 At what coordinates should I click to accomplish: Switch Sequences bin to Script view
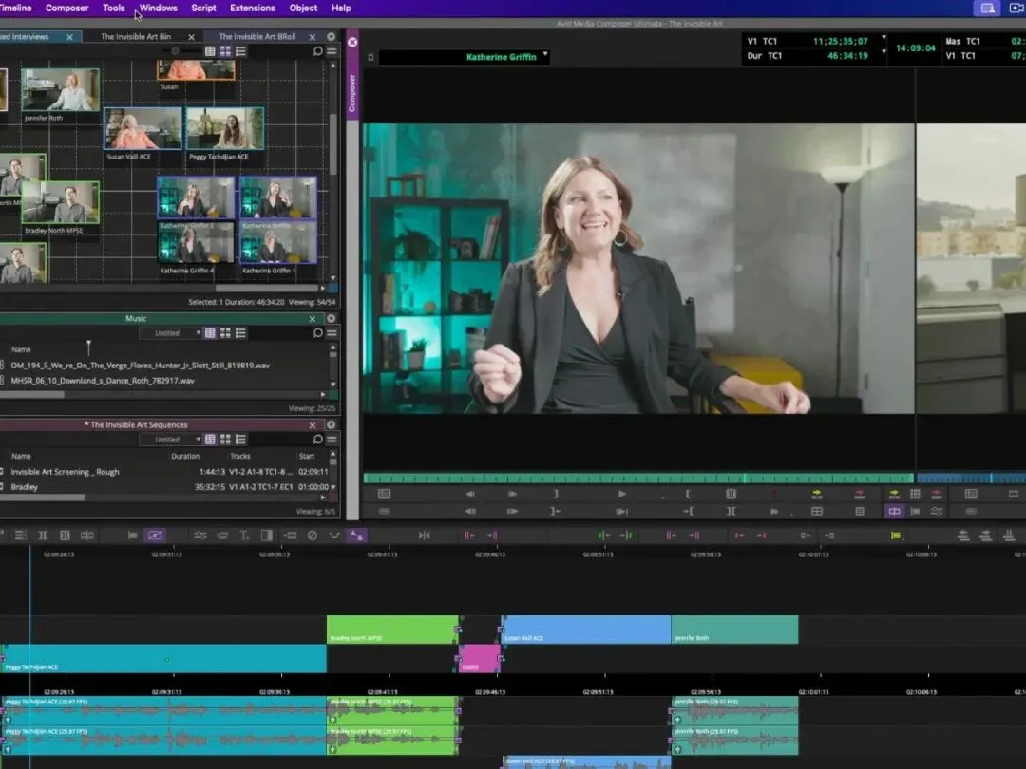coord(240,440)
